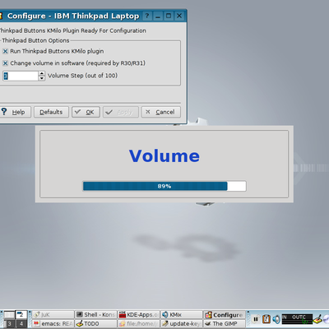Activate emacs taskbar entry
329x329 pixels.
53,324
